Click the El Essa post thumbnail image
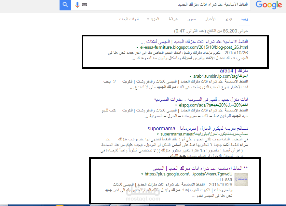 point(241,179)
